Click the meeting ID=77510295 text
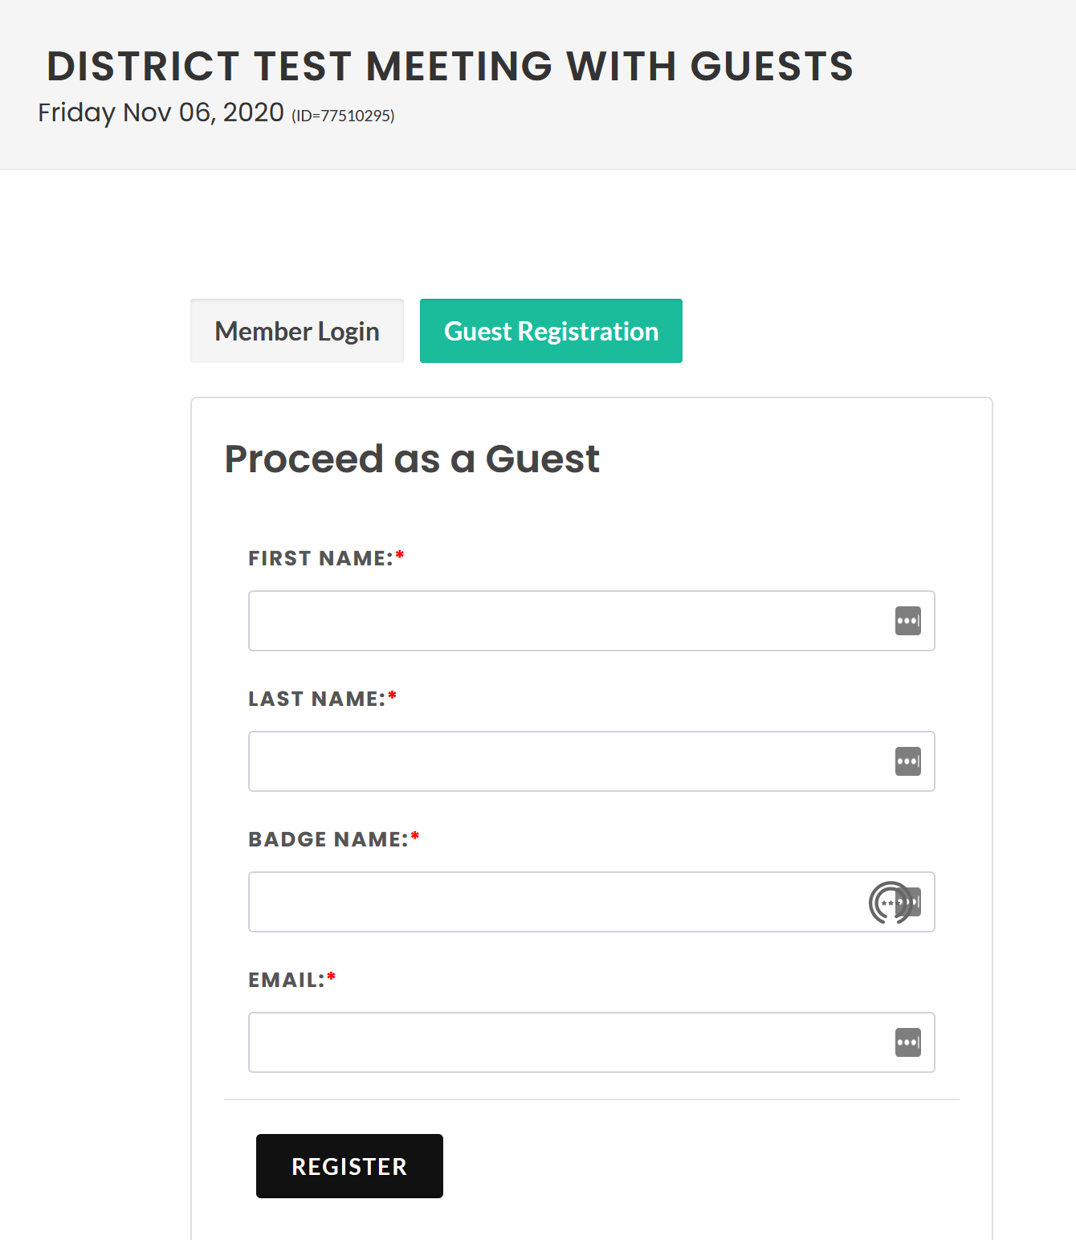Image resolution: width=1076 pixels, height=1240 pixels. tap(343, 116)
